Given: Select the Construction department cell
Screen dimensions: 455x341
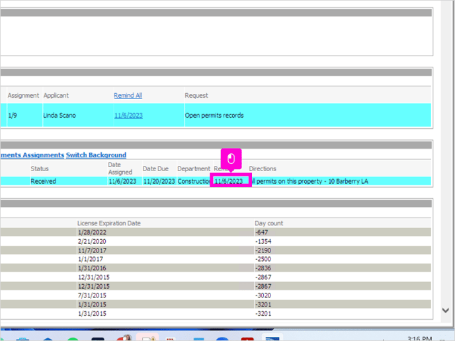Looking at the screenshot, I should pos(194,182).
